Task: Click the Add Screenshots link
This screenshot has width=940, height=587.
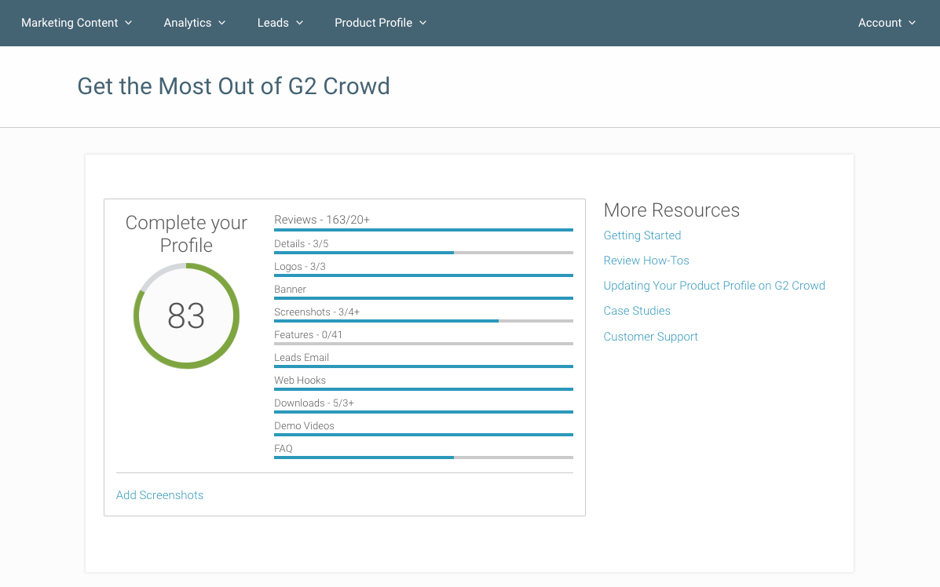Action: coord(159,495)
